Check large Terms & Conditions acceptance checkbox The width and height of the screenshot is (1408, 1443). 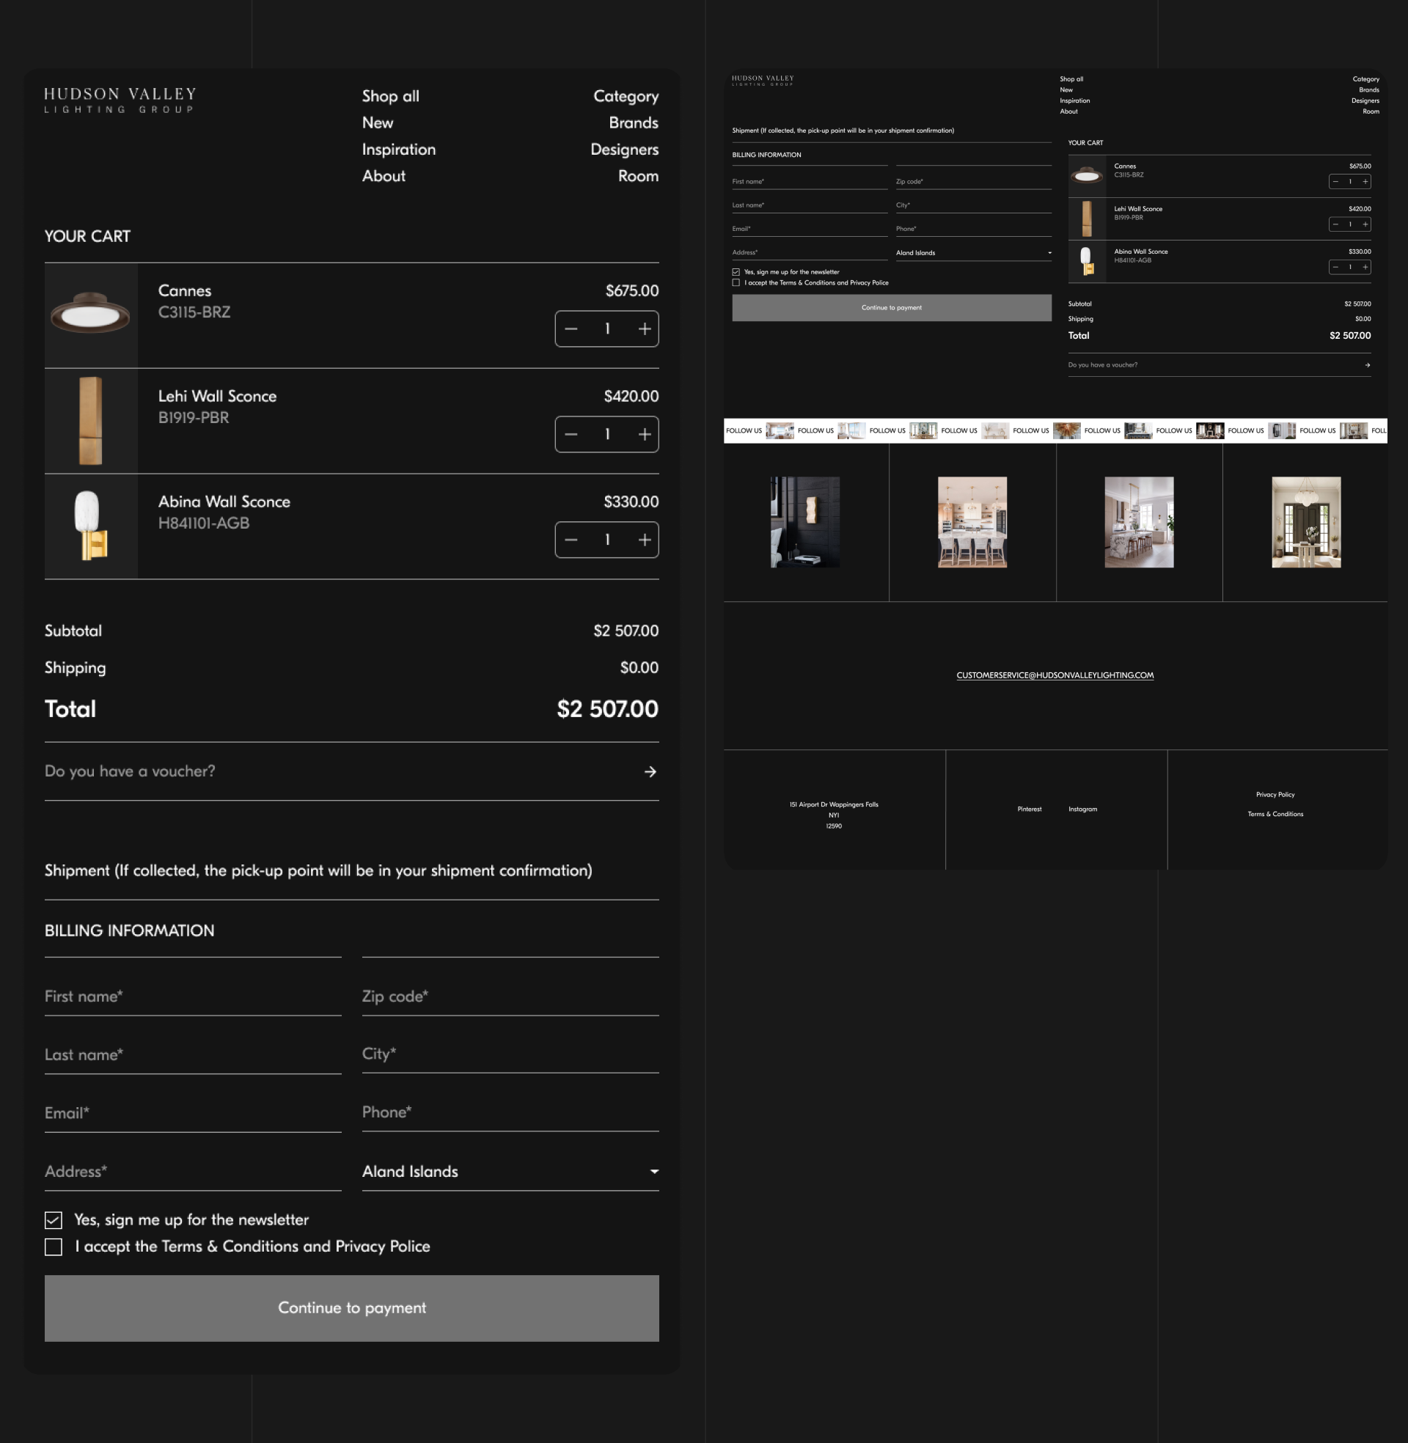[x=54, y=1247]
